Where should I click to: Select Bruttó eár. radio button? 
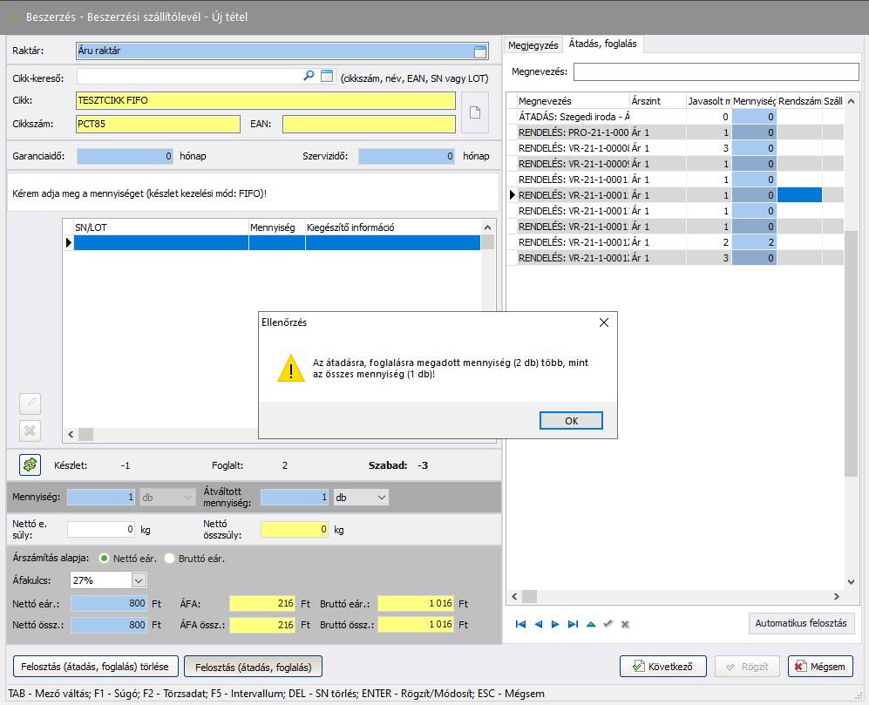click(x=170, y=558)
